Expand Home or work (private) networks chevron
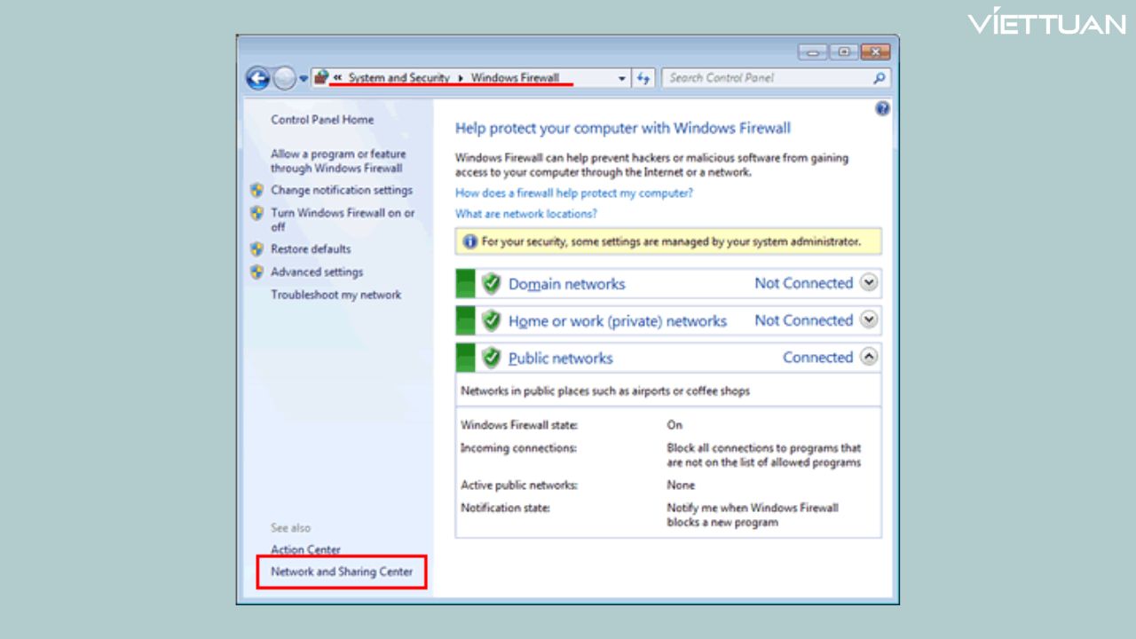Screen dimensions: 1136x639 click(x=869, y=320)
